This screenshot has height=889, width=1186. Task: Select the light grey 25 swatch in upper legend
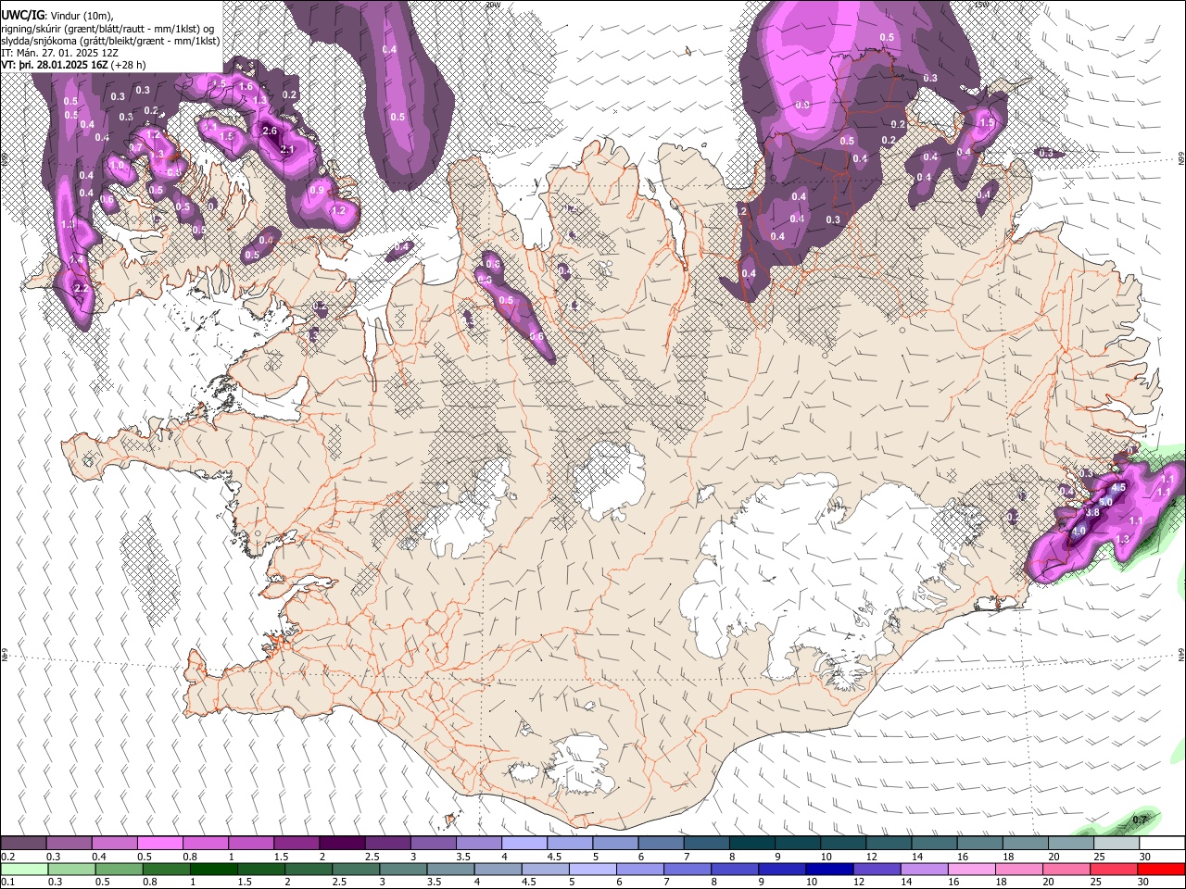click(1117, 844)
